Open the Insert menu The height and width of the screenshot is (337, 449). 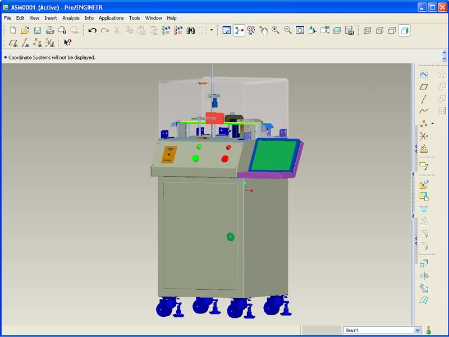tap(51, 18)
